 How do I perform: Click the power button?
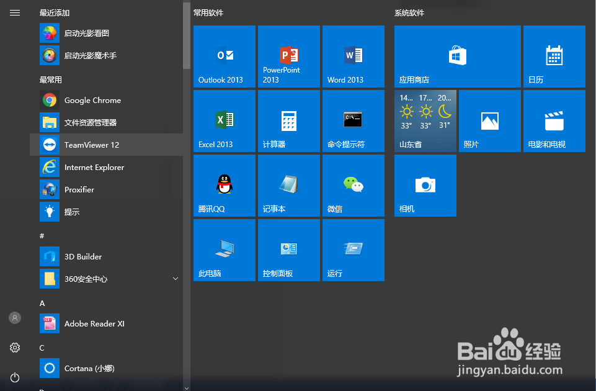click(15, 377)
